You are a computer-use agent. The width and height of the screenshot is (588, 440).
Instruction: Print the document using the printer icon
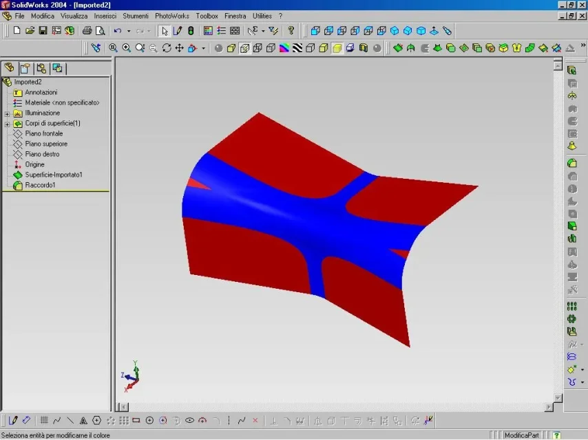coord(87,30)
